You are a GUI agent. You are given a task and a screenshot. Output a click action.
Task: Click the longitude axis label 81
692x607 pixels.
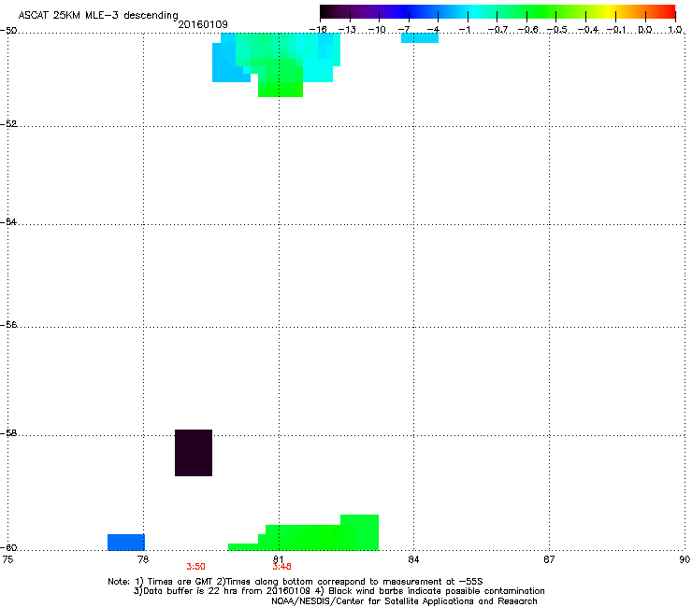[279, 559]
